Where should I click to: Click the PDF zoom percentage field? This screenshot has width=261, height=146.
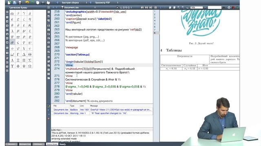click(197, 7)
